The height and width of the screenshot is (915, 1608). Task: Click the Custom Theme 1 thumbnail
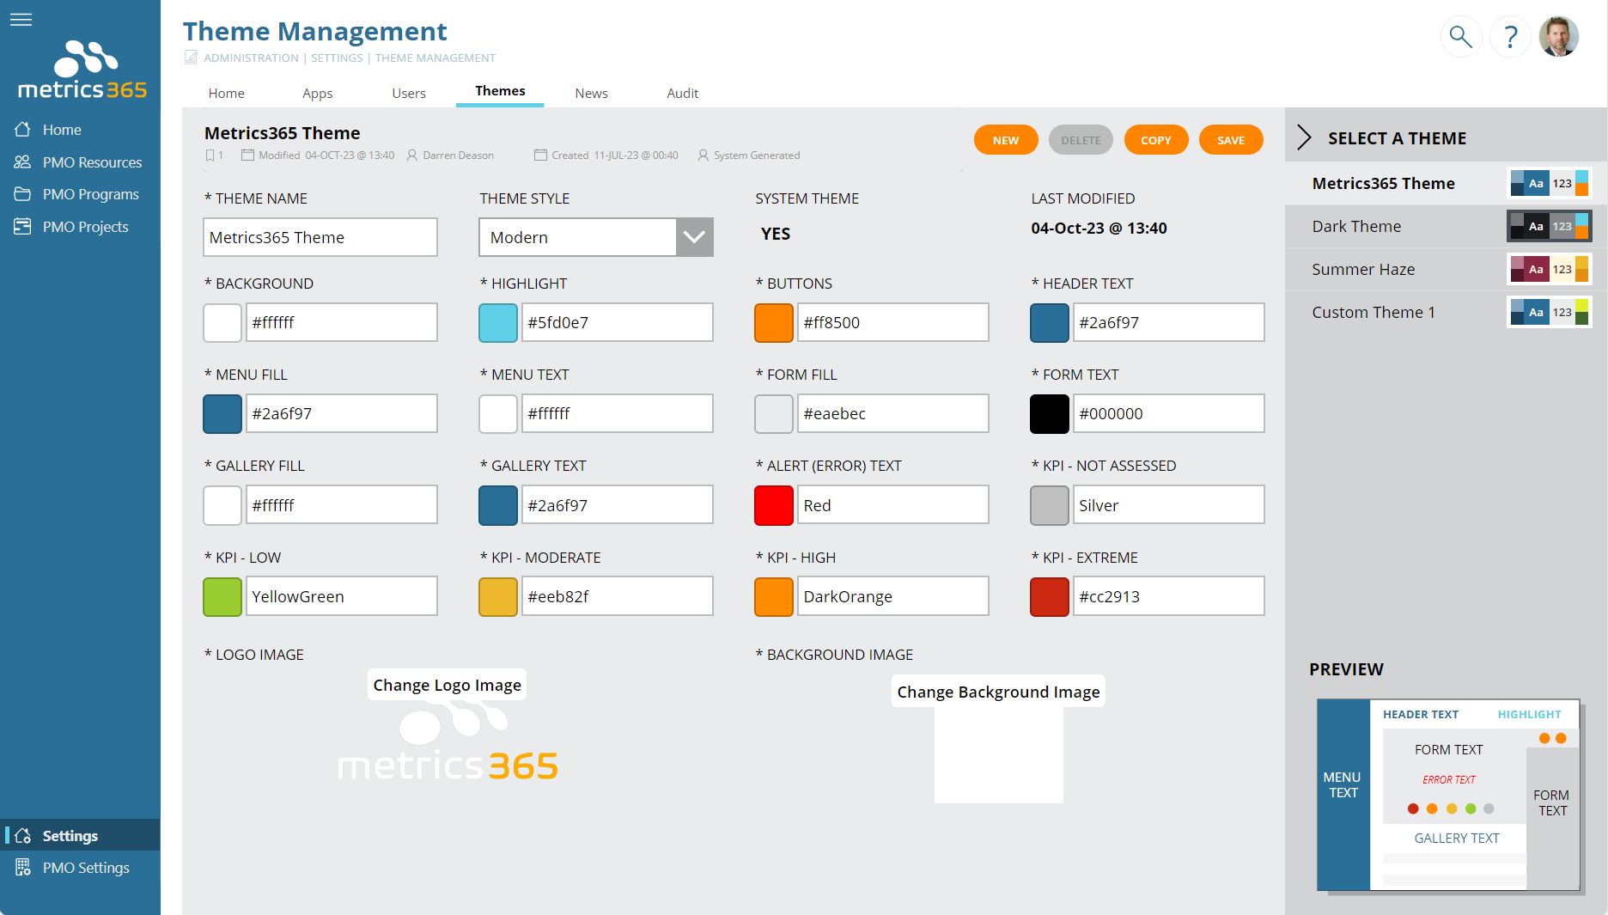point(1550,312)
